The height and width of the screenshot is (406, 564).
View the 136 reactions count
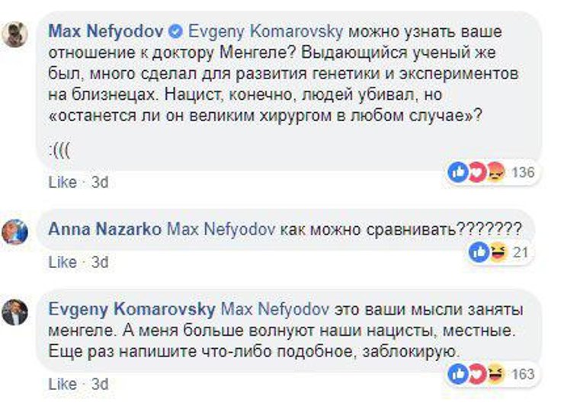pos(523,173)
